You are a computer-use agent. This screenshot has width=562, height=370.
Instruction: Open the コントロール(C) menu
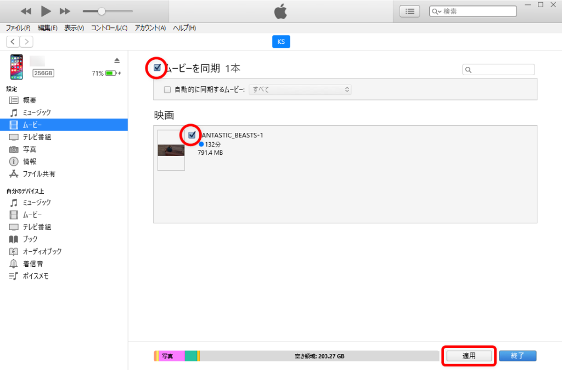[x=109, y=28]
